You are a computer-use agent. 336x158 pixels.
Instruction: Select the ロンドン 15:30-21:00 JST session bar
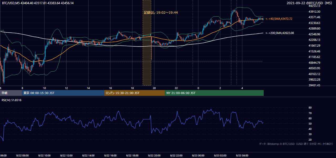[x=135, y=93]
